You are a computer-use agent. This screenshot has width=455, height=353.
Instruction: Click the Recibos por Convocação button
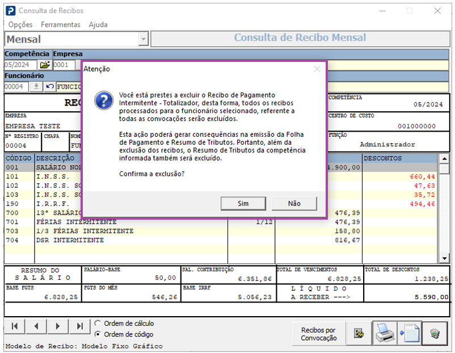tap(319, 334)
